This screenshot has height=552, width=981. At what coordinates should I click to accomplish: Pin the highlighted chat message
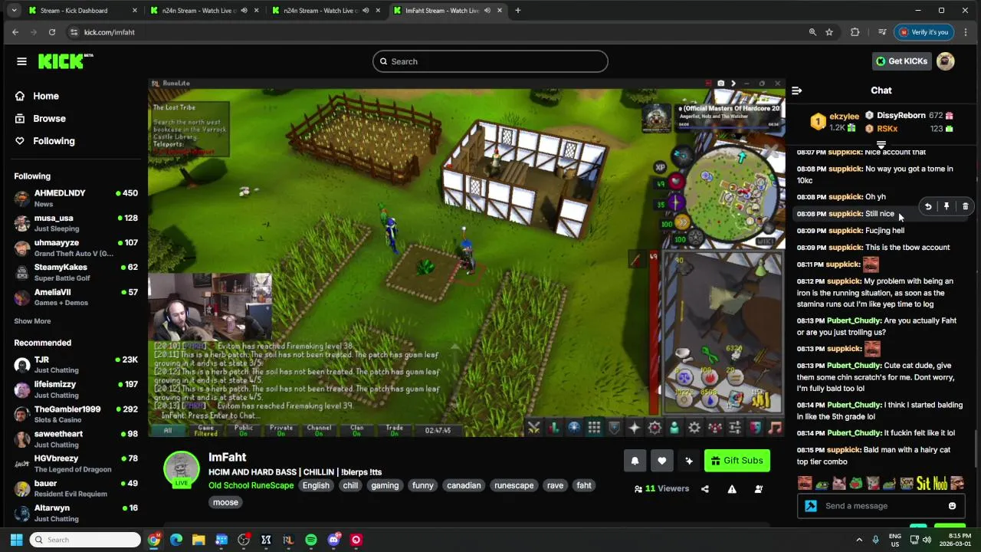[x=947, y=206]
